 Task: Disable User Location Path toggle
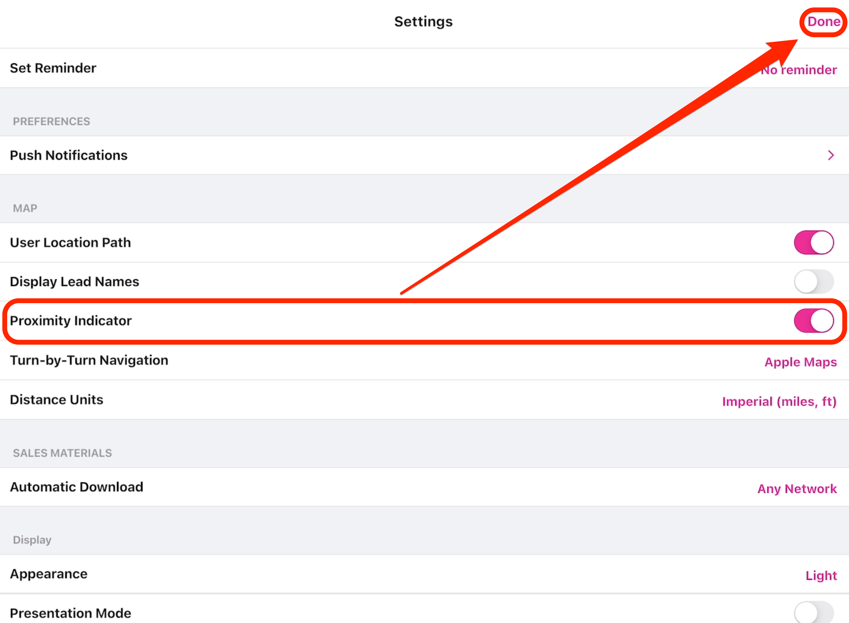[814, 243]
